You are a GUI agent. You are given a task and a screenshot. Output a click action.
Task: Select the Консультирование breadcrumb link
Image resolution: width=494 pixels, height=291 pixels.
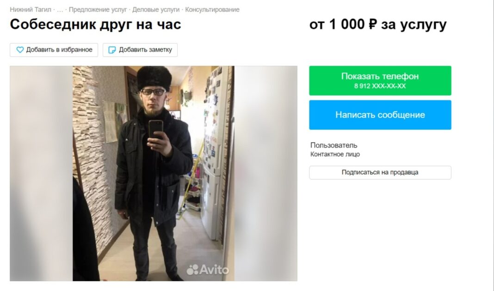coord(212,10)
